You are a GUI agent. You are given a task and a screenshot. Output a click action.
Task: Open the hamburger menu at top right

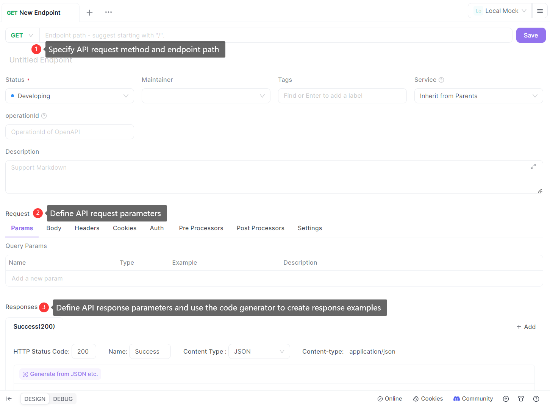pos(540,11)
